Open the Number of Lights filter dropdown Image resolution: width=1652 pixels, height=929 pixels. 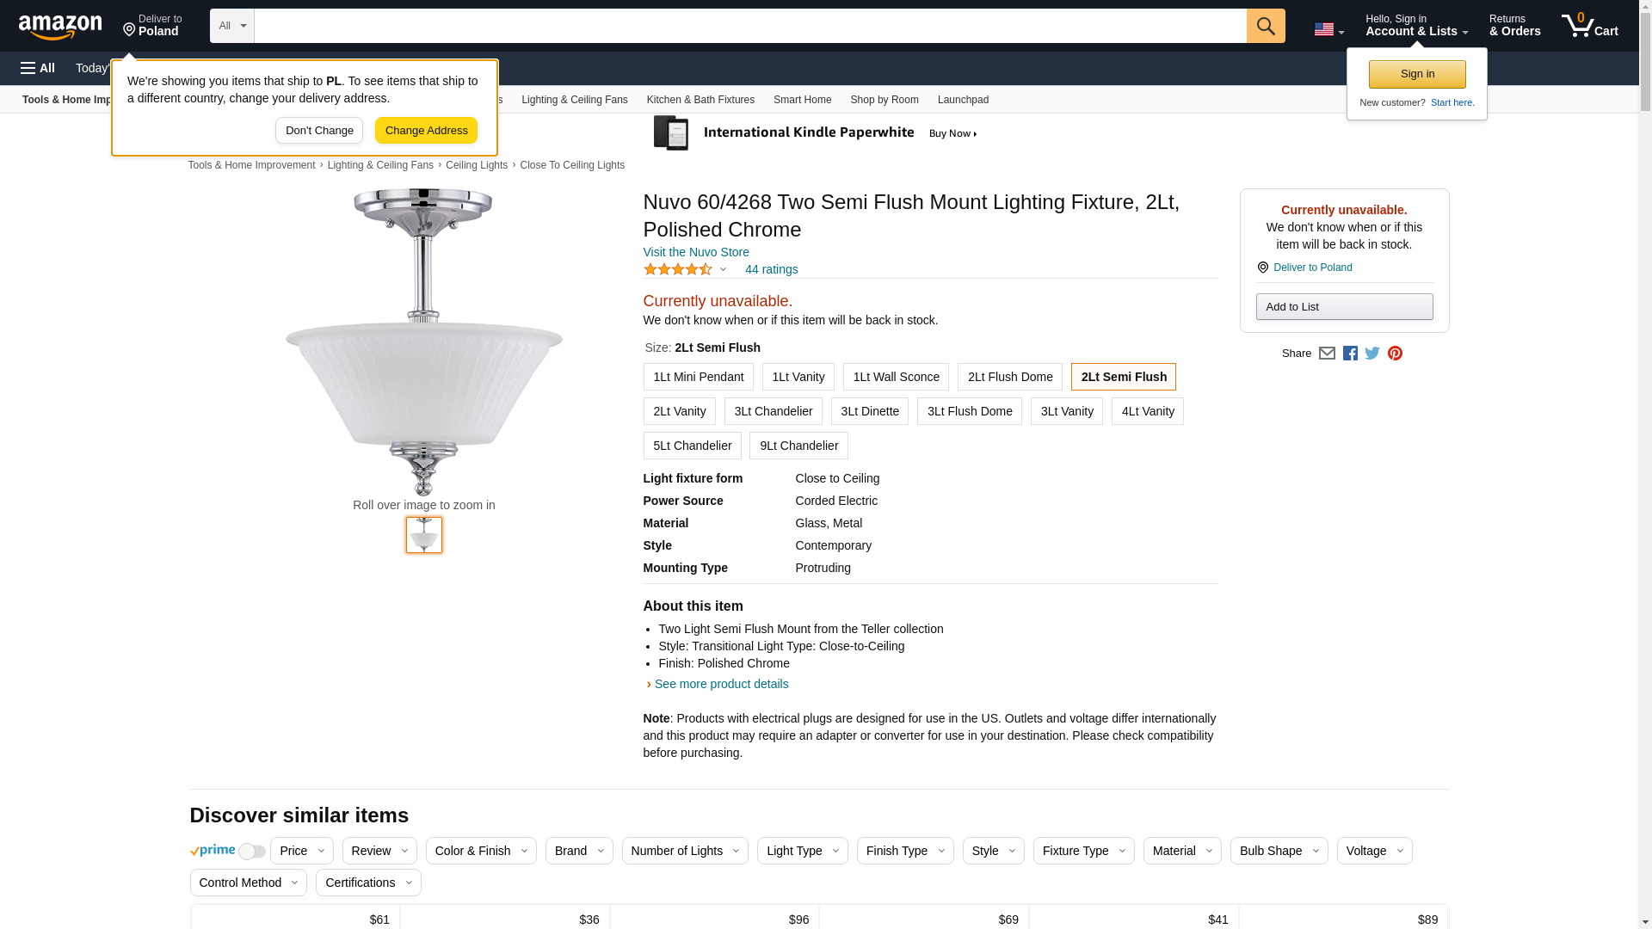(x=685, y=851)
